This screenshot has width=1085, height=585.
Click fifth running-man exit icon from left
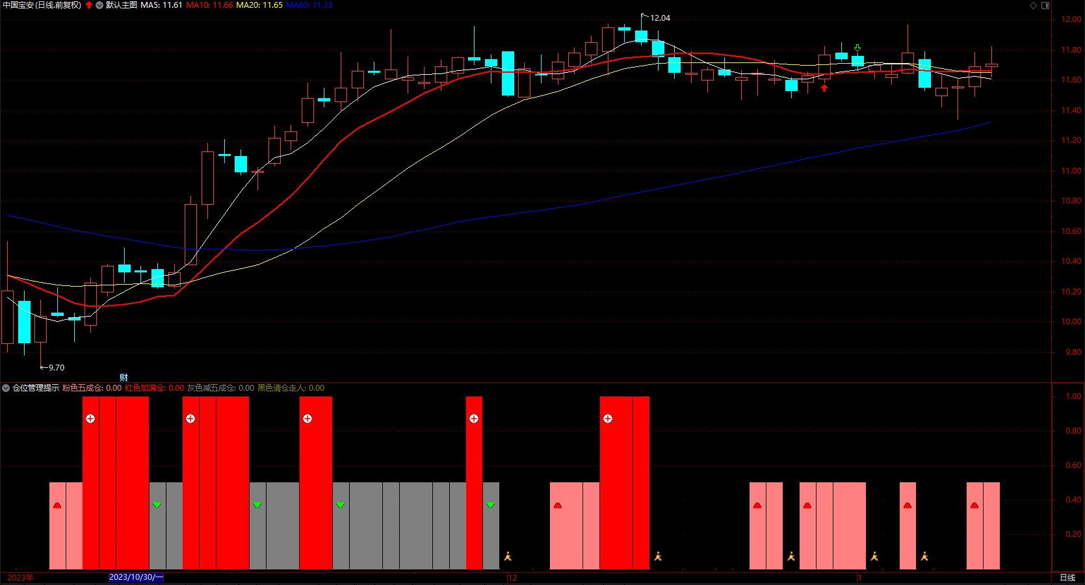pyautogui.click(x=924, y=556)
